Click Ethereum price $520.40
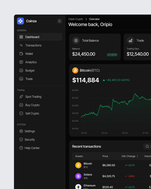Viewport: 151px width, 189px height. click(107, 187)
